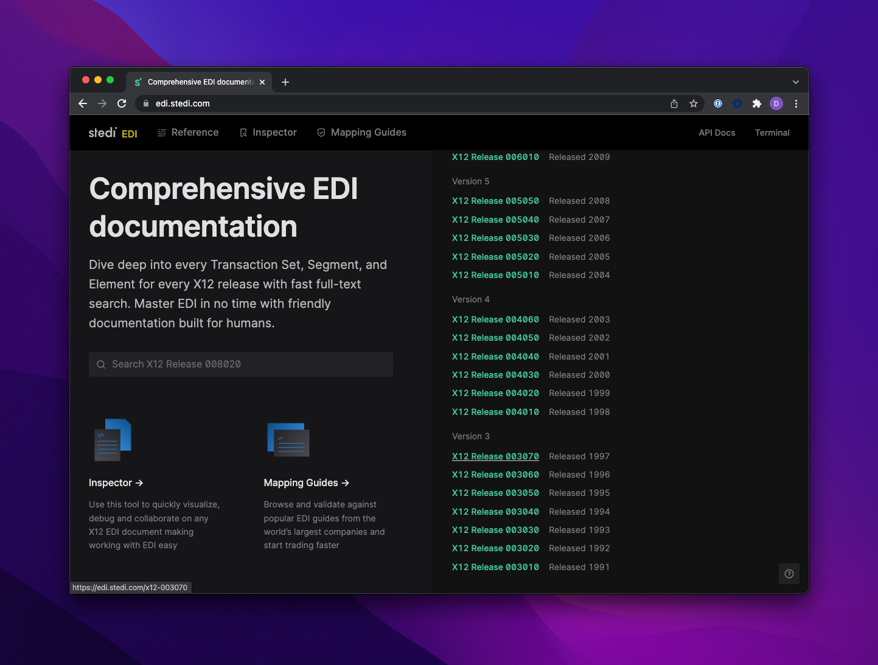This screenshot has height=665, width=878.
Task: Click the browser back arrow
Action: pos(83,103)
